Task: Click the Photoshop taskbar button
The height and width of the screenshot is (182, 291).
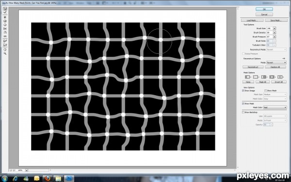Action: pyautogui.click(x=69, y=179)
